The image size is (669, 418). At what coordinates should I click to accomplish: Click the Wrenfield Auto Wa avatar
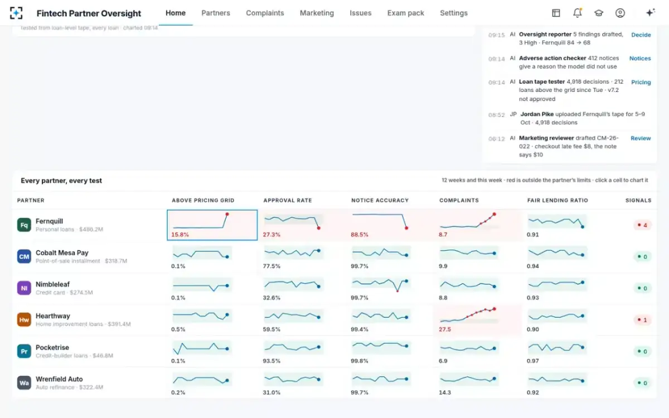[24, 383]
